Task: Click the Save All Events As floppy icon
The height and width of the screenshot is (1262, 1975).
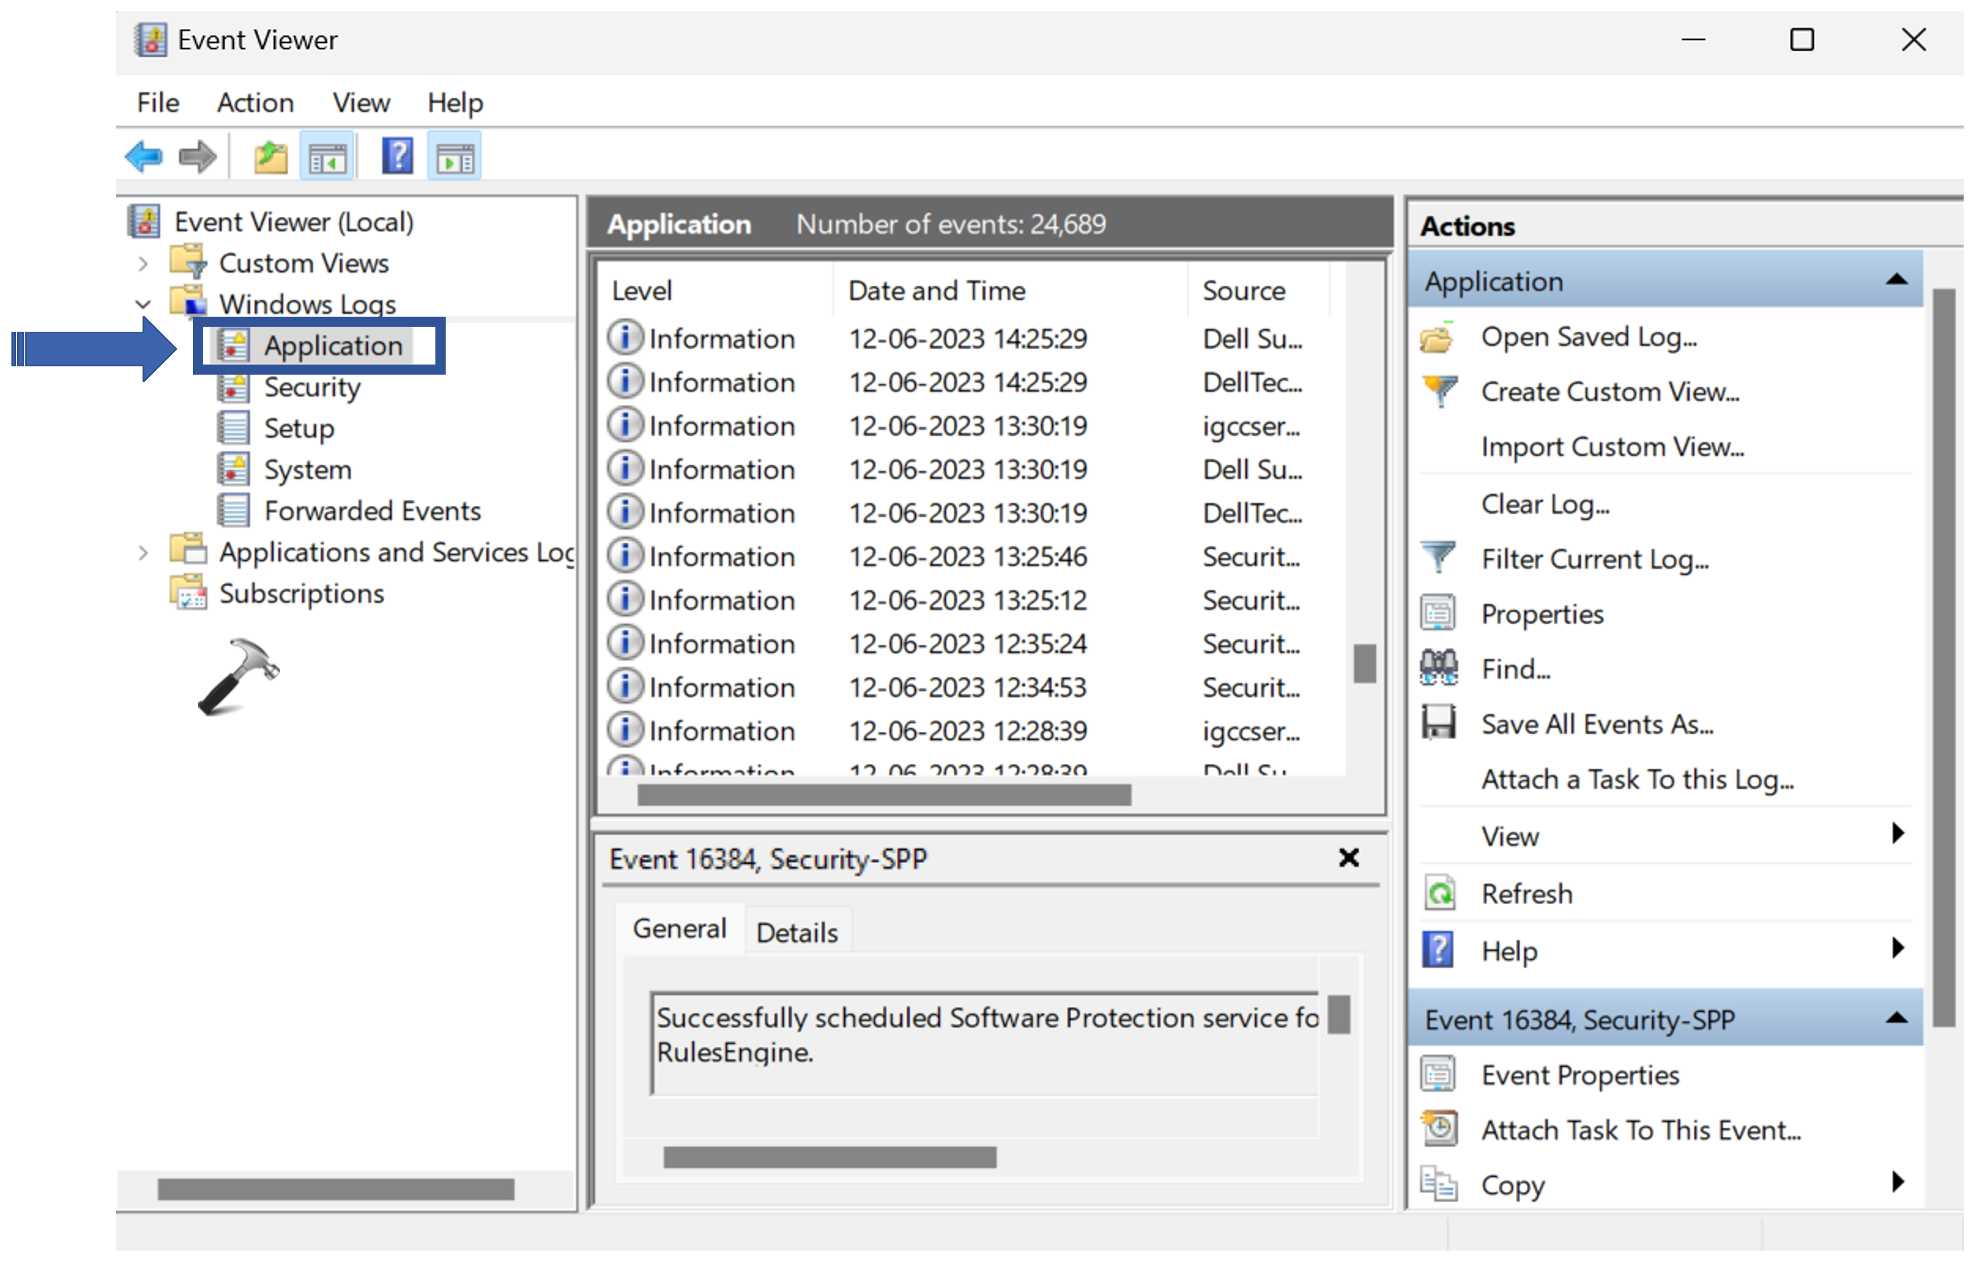Action: pos(1438,723)
